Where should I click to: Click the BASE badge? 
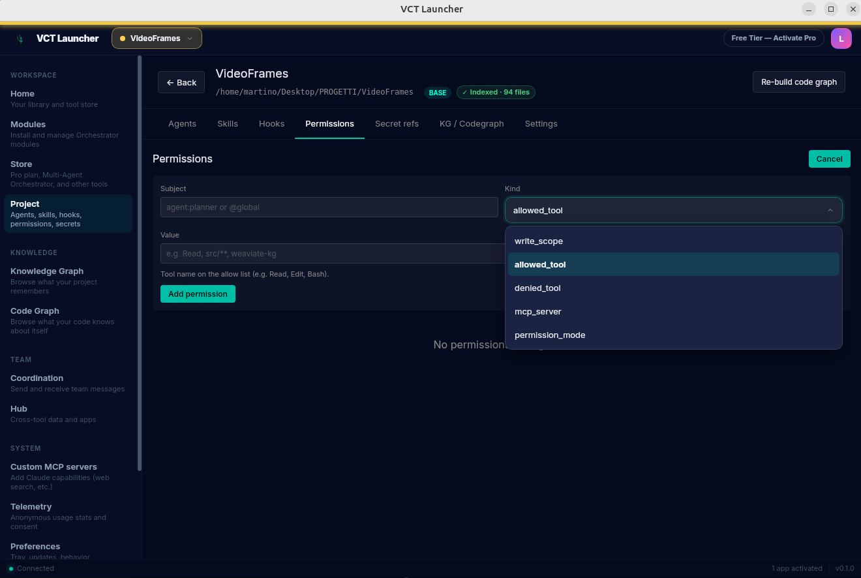438,93
